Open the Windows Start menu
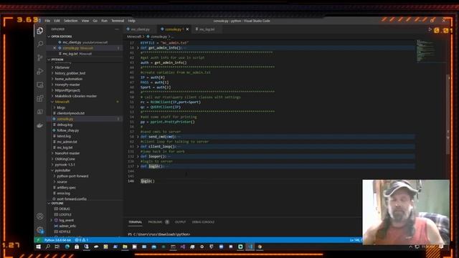The image size is (459, 258). point(38,247)
